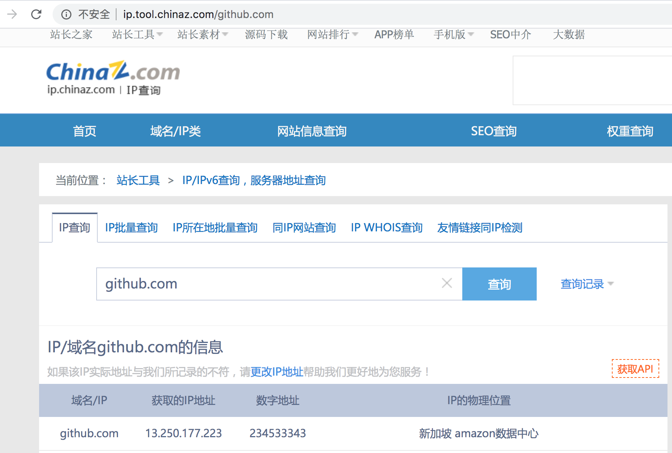
Task: Expand the 手机版 dropdown
Action: pos(454,35)
